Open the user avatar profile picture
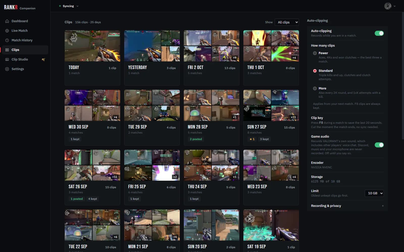Viewport: 404px width, 252px height. coord(388,6)
